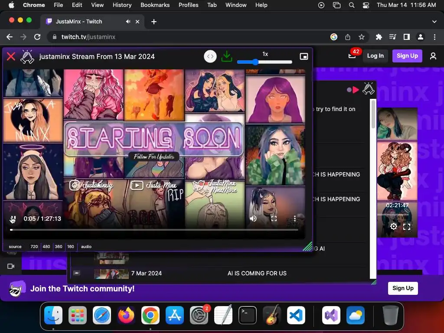Switch video quality to 720
This screenshot has height=333, width=444.
tap(34, 247)
